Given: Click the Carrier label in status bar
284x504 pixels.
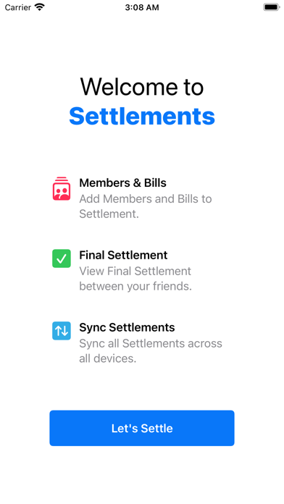Looking at the screenshot, I should pos(18,7).
